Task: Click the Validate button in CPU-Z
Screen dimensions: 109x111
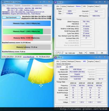Action: click(92, 53)
